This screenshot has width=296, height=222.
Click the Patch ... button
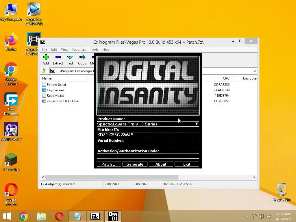[109, 164]
